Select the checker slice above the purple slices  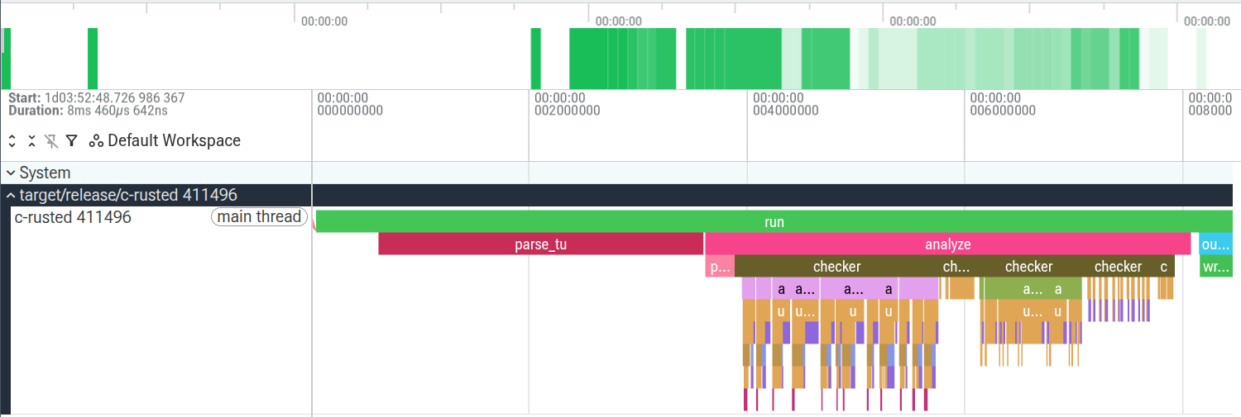836,267
